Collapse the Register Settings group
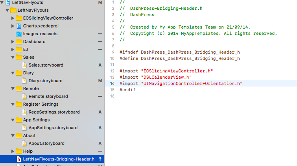The width and height of the screenshot is (297, 166). coord(13,104)
